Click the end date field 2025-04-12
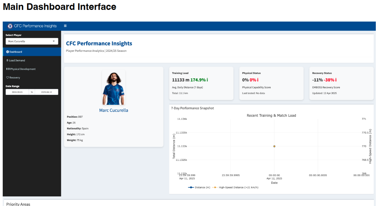The image size is (389, 206). click(x=46, y=92)
